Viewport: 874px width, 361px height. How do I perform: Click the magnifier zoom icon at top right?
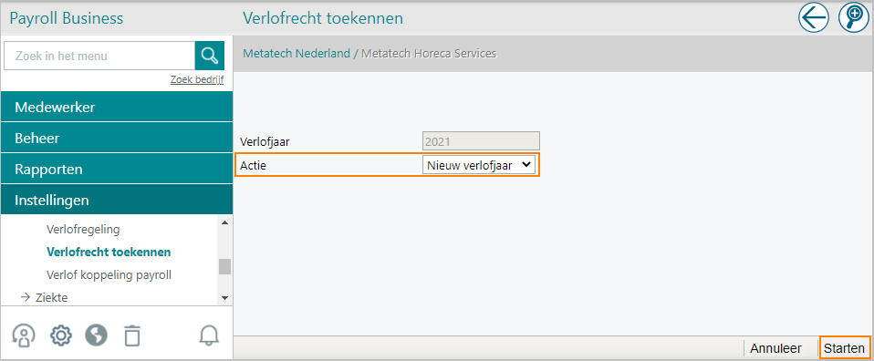tap(854, 18)
